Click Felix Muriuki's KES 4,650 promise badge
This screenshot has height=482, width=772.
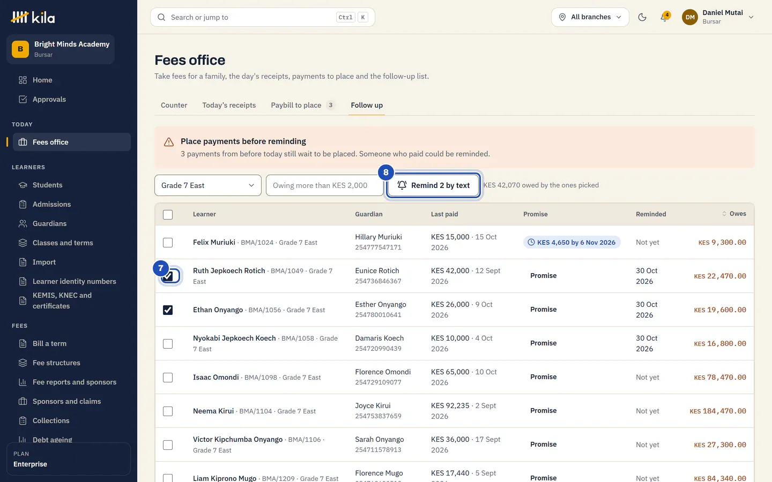click(x=571, y=242)
